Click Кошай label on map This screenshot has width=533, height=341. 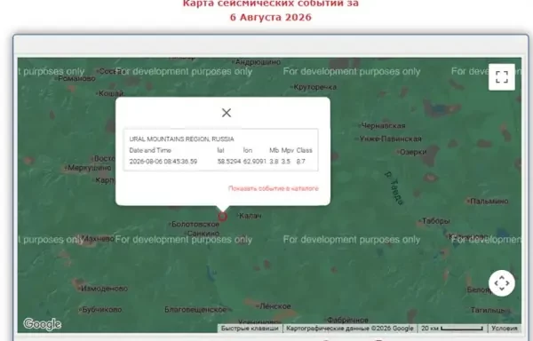(x=111, y=93)
